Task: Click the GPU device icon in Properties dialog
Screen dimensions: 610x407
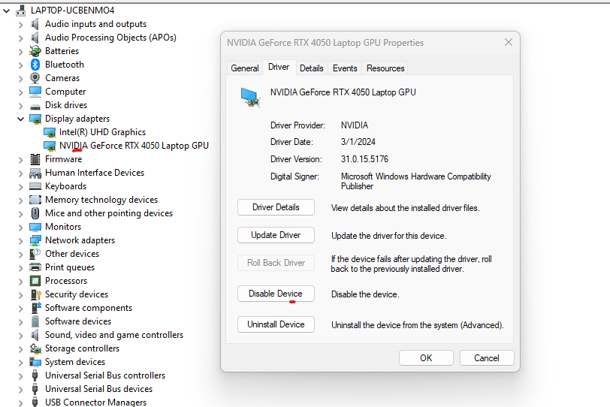Action: tap(249, 97)
